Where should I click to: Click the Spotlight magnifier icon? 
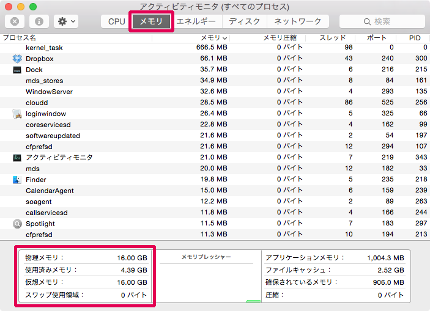point(17,224)
